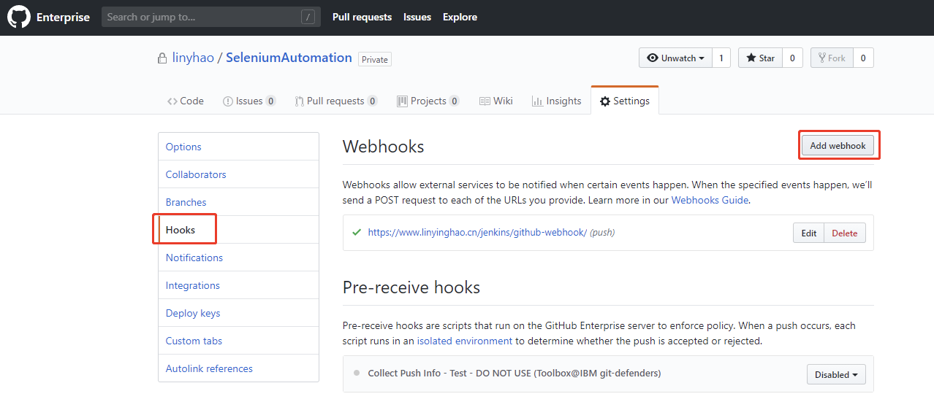This screenshot has width=934, height=410.
Task: View the Insights tab
Action: click(x=556, y=101)
